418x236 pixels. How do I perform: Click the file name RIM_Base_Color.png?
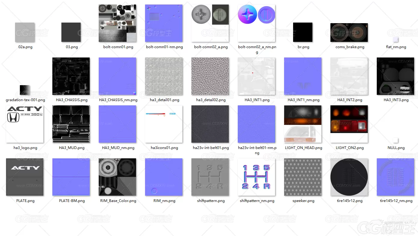[x=118, y=201]
